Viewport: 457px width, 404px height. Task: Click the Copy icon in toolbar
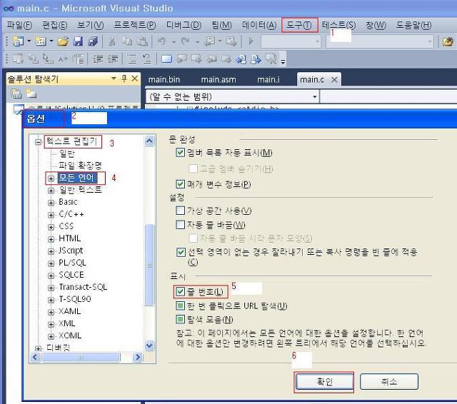(x=127, y=41)
